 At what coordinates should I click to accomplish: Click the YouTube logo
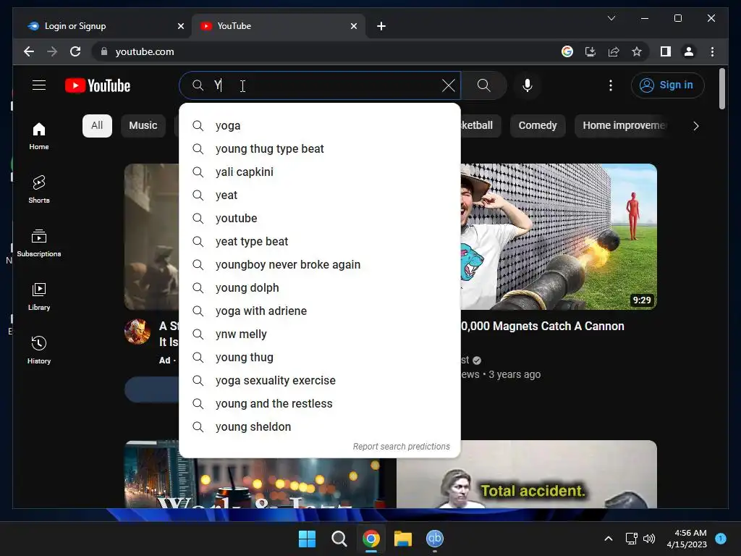click(x=98, y=85)
